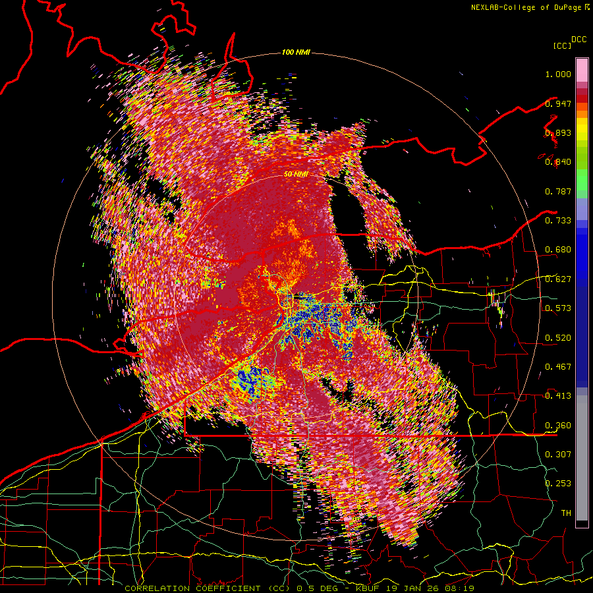Select the 0.840 legend value
This screenshot has width=593, height=593.
click(558, 162)
